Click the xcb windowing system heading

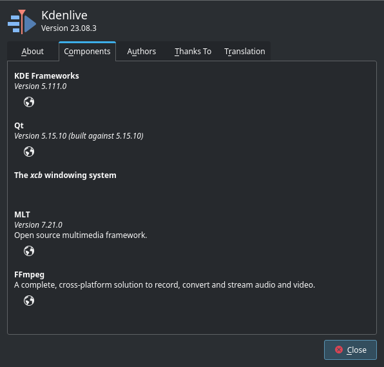pos(65,175)
